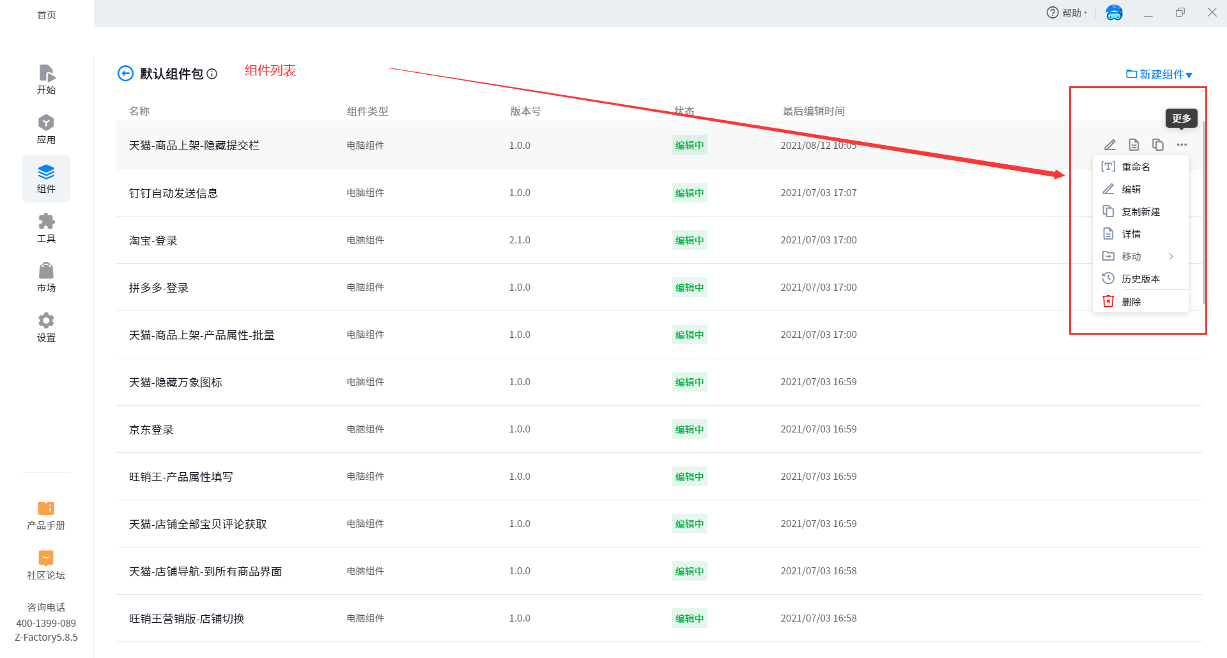Expand the 新建组件 dropdown
The height and width of the screenshot is (658, 1227).
[x=1159, y=74]
